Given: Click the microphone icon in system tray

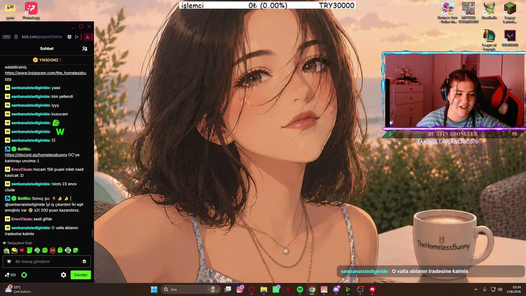Looking at the screenshot, I should tap(485, 289).
